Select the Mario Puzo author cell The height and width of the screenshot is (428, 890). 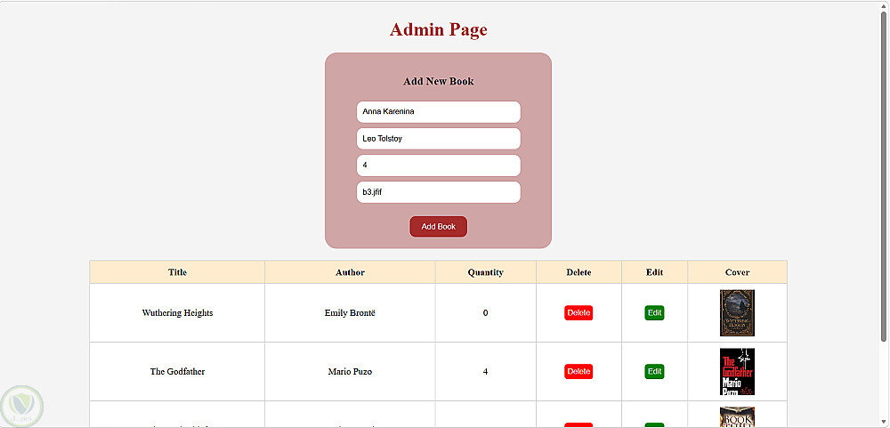(350, 372)
